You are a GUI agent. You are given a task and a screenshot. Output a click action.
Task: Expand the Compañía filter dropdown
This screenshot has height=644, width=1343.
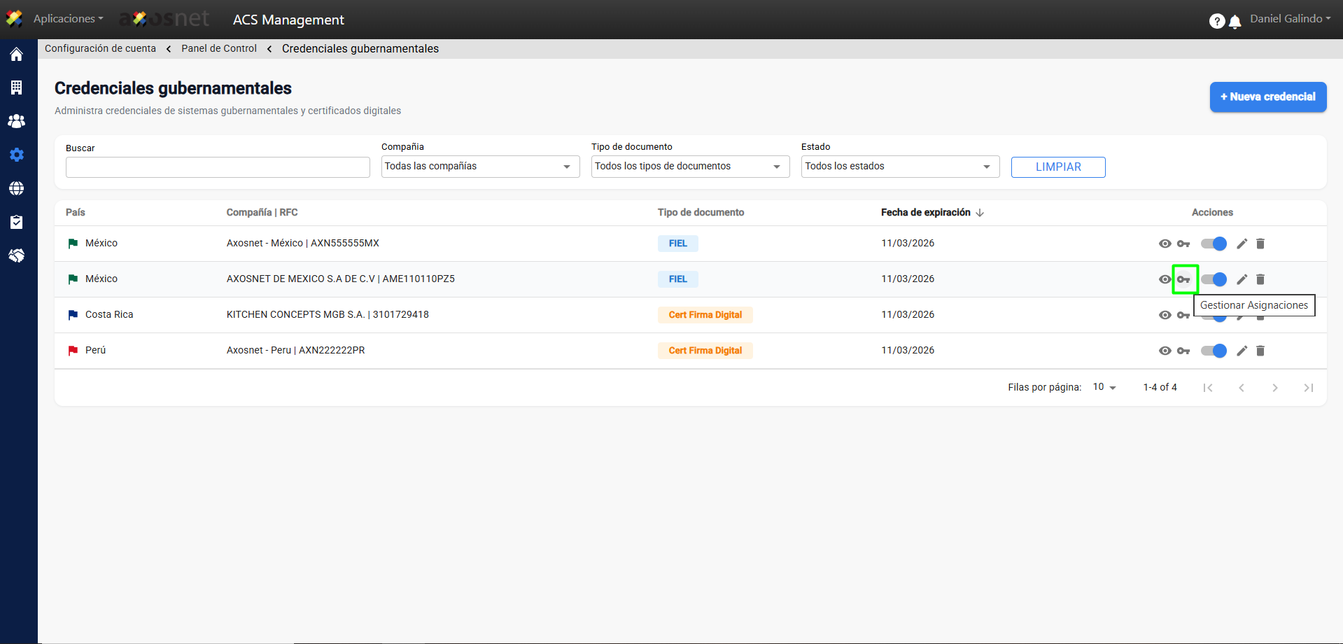(480, 167)
